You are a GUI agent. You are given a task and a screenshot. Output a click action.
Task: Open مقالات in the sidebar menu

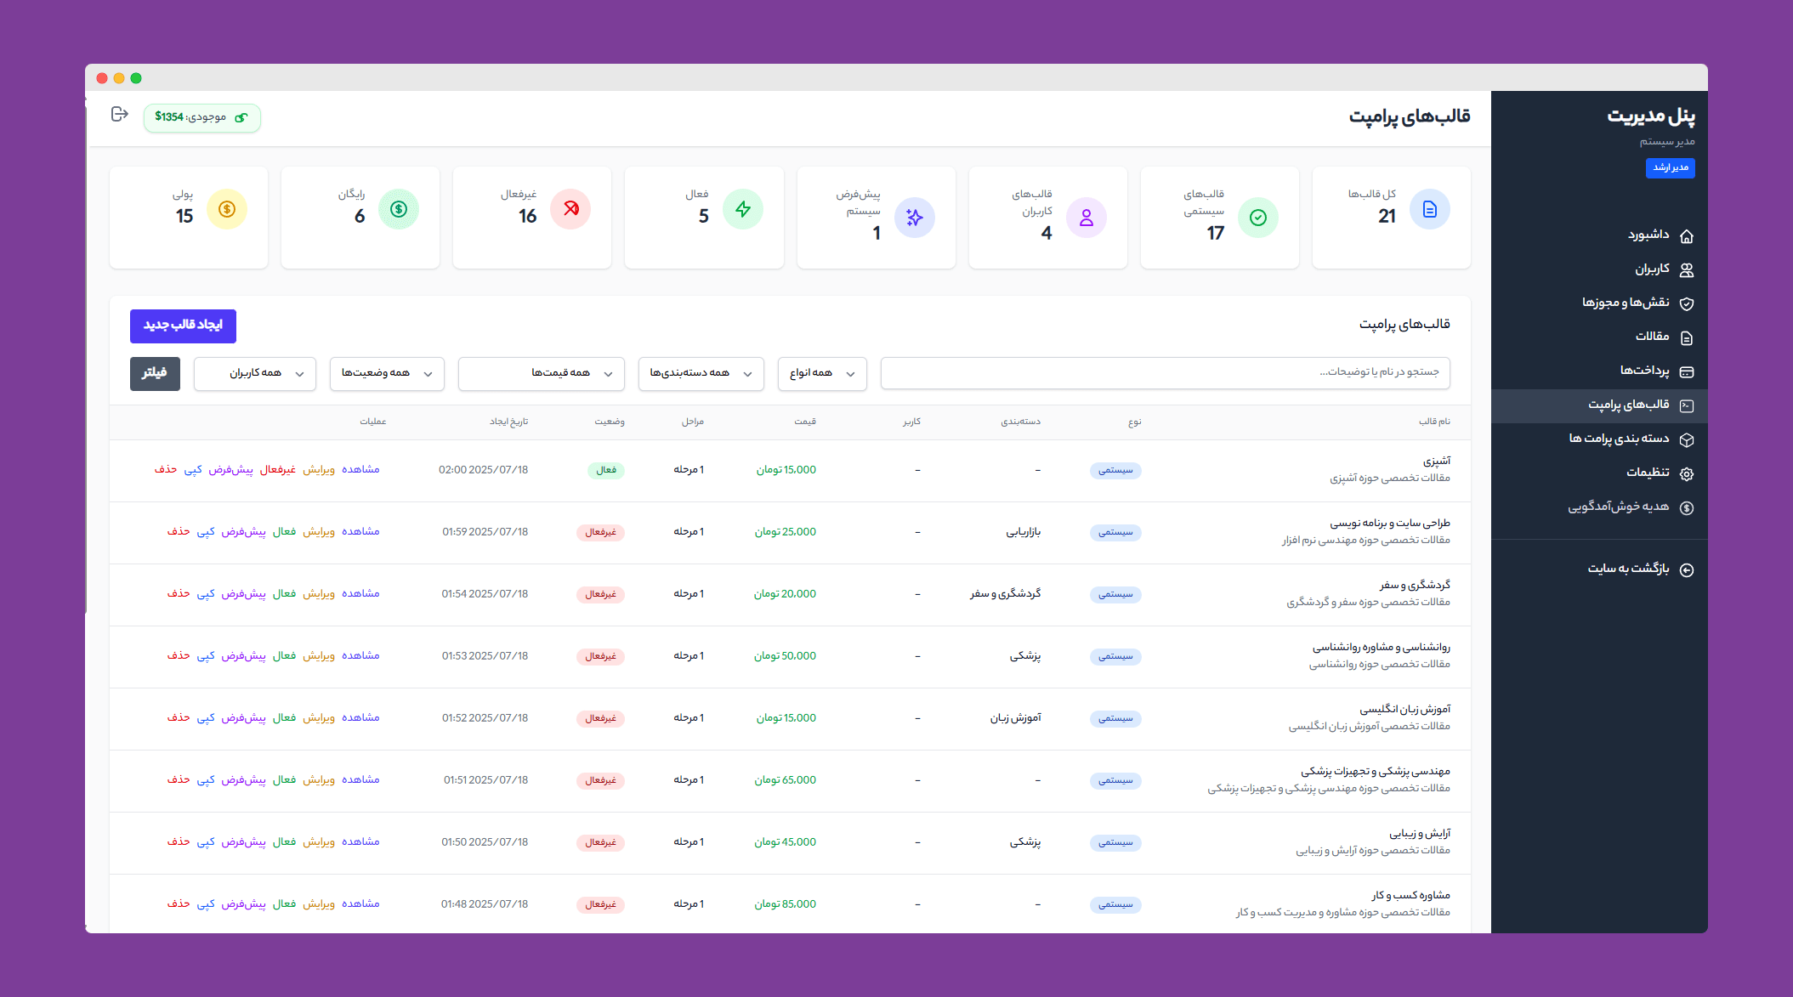(x=1652, y=337)
